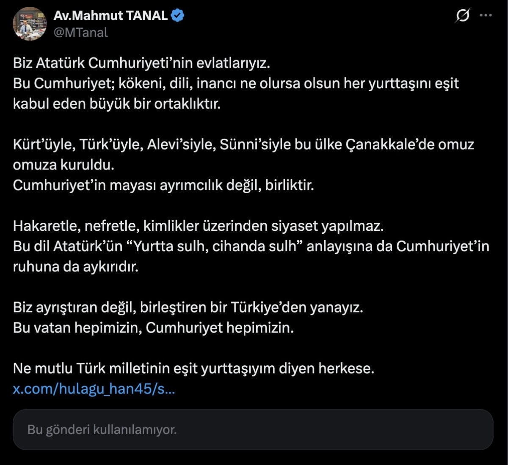This screenshot has height=465, width=508.
Task: Click the line starting "Kürt'üyle, Türk'üyle, Alevi'siyle"
Action: 243,145
